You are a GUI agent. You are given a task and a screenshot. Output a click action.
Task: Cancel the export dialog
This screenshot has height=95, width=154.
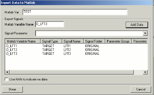tap(141, 89)
